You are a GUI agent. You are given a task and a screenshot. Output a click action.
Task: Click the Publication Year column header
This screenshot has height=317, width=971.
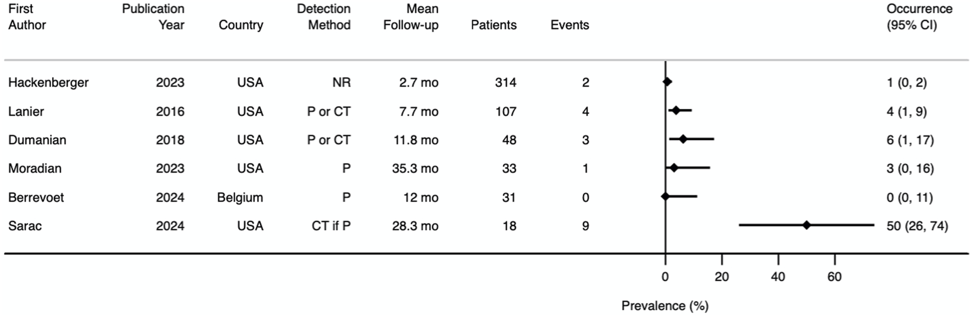tap(153, 17)
